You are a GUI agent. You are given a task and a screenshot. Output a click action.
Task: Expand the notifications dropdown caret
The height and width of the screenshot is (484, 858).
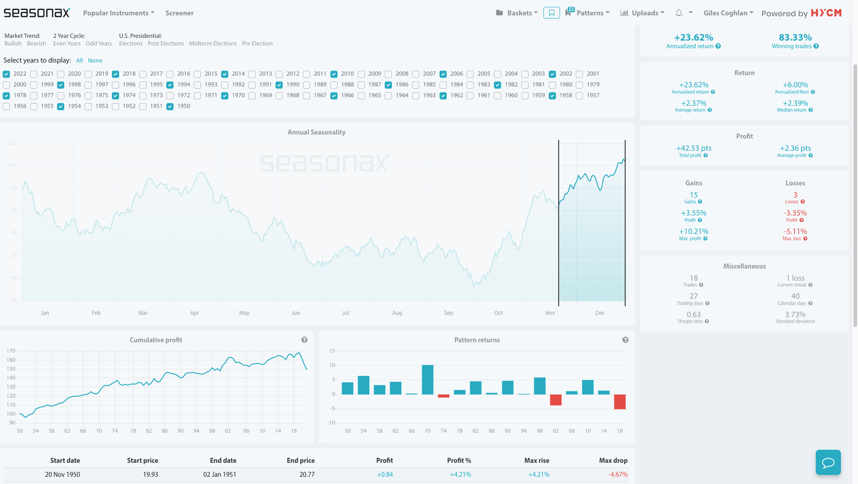coord(690,12)
